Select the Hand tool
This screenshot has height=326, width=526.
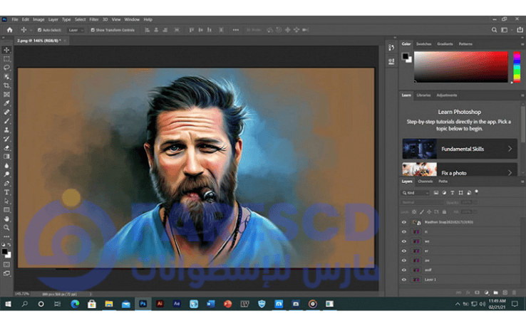point(6,219)
